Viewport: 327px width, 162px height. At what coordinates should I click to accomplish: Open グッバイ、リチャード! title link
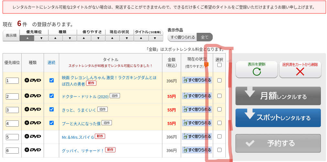tap(83, 151)
